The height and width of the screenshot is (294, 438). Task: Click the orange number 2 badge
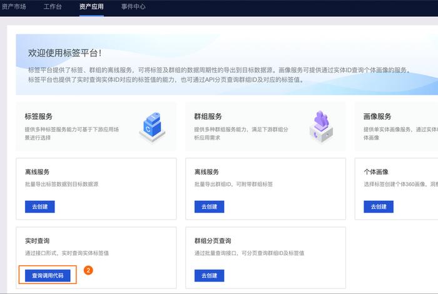tap(88, 271)
